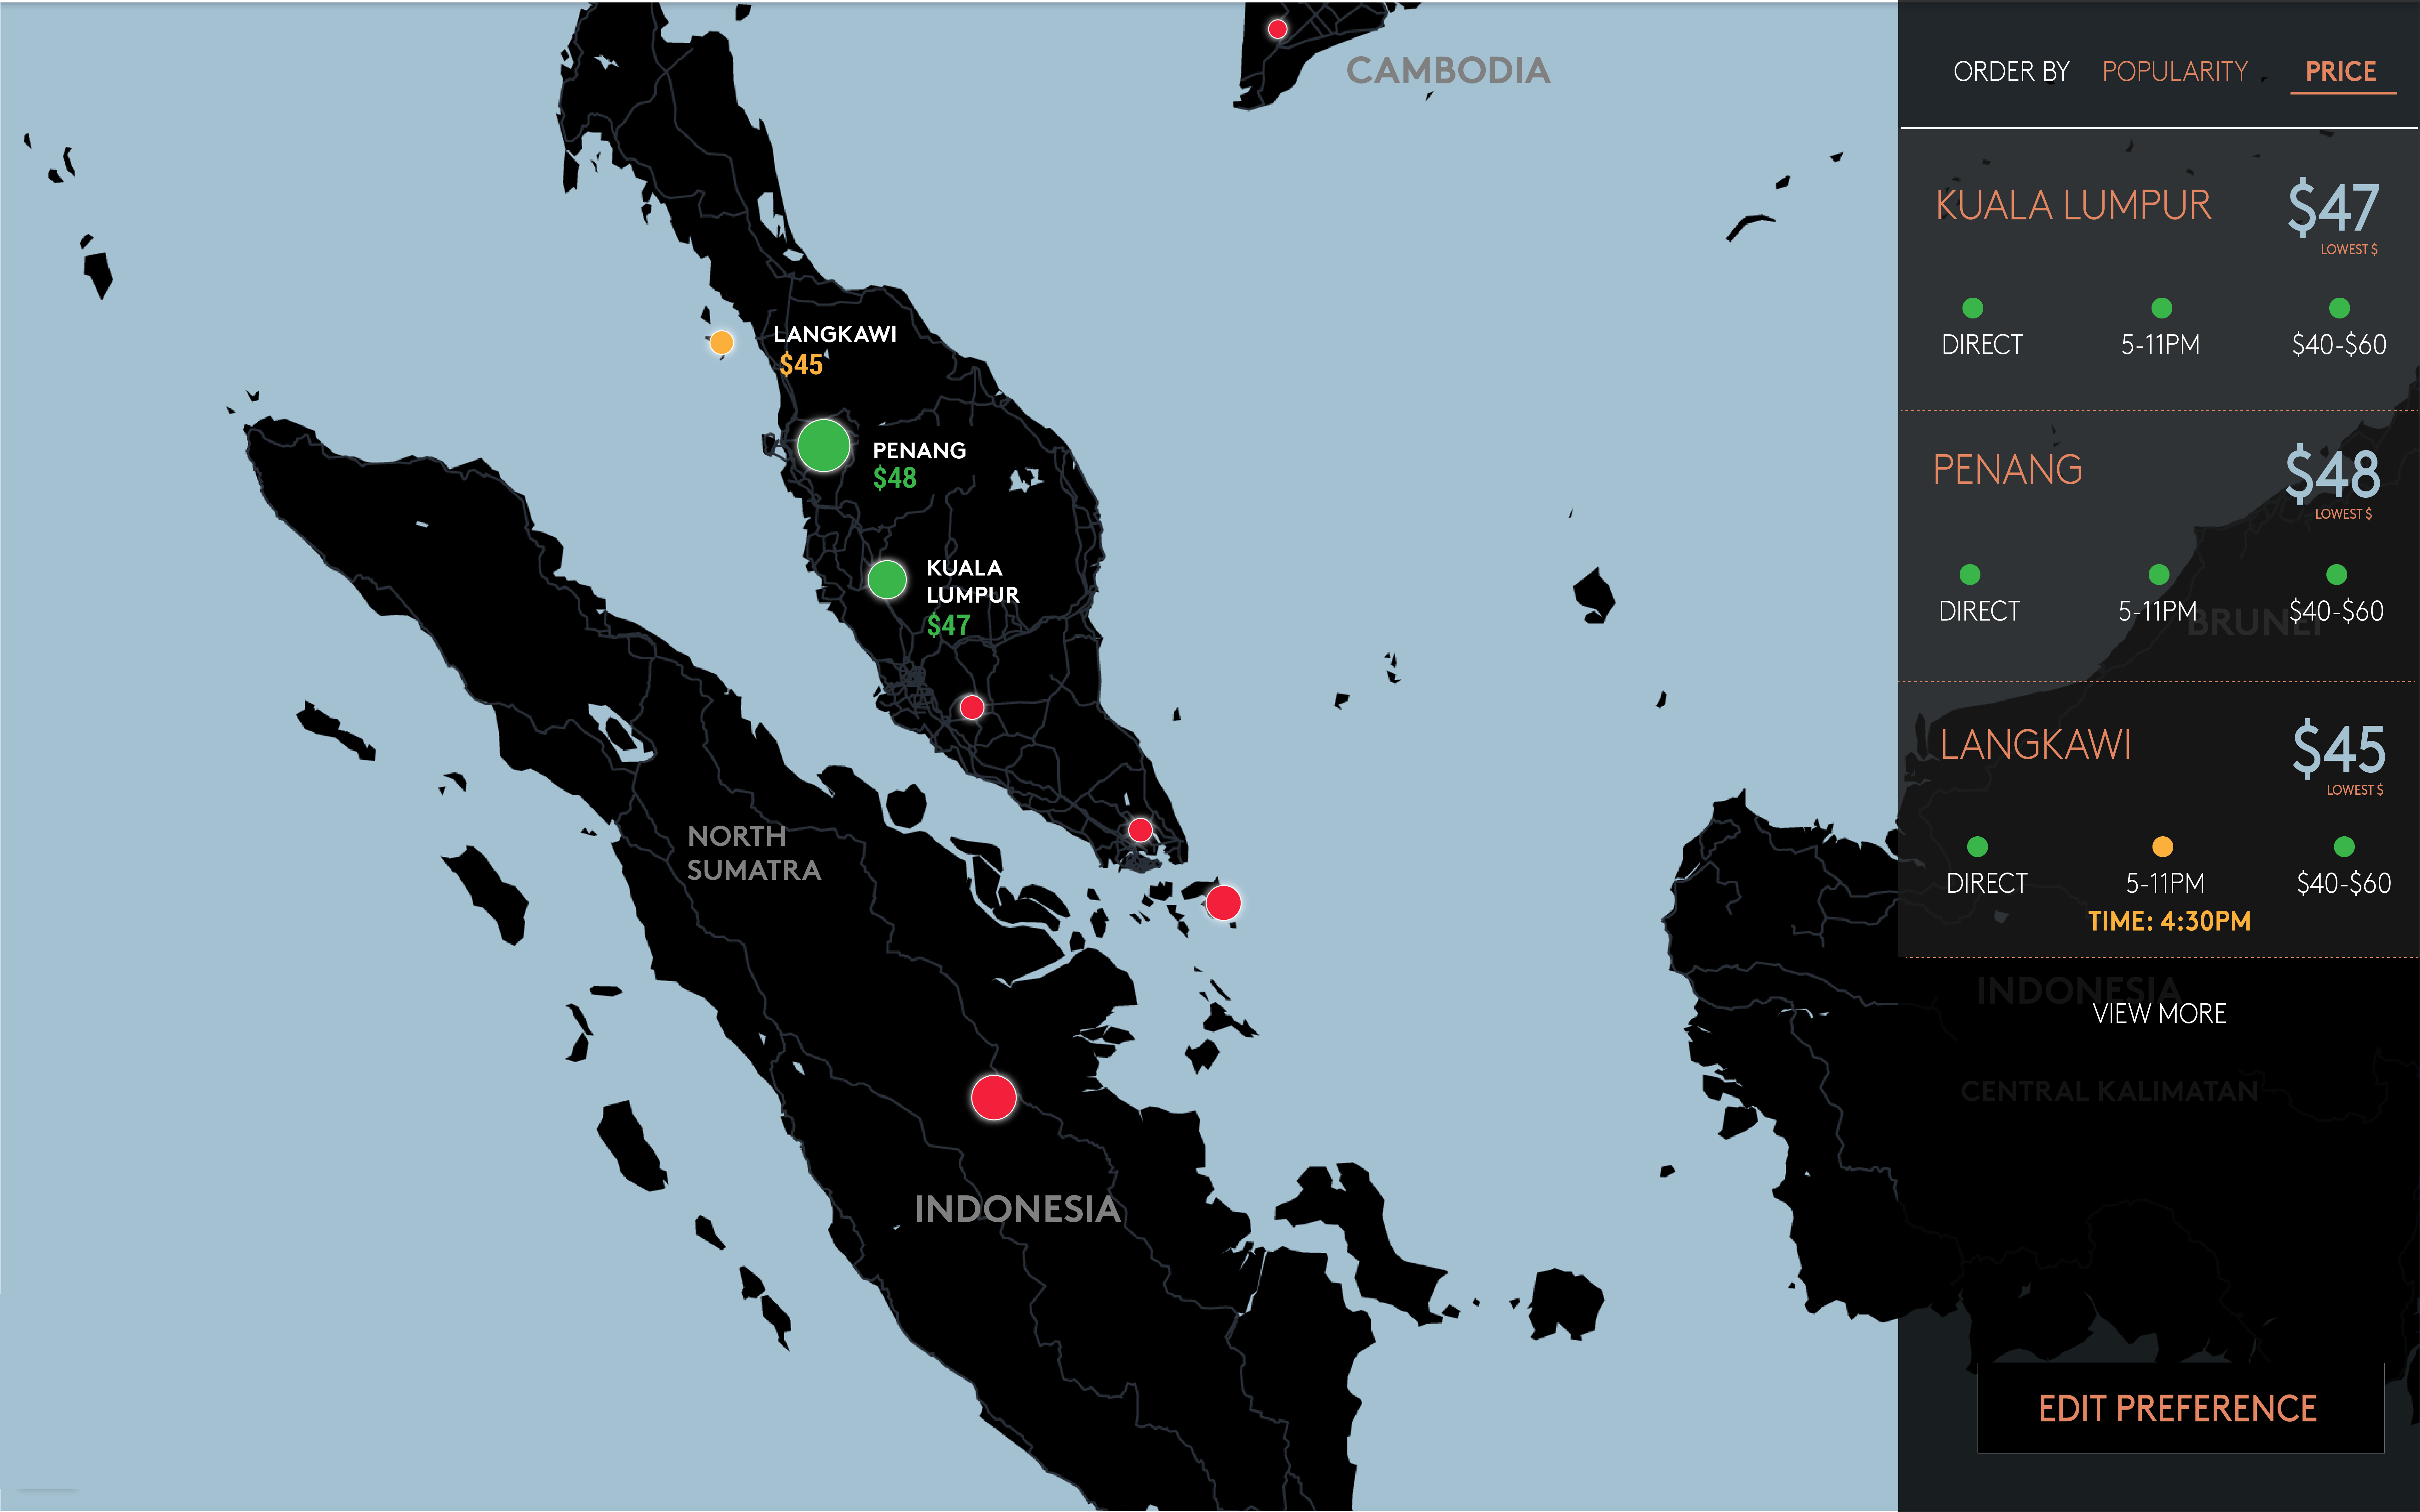2420x1512 pixels.
Task: Click Langkawi's green $40-$60 indicator dot
Action: coord(2344,847)
